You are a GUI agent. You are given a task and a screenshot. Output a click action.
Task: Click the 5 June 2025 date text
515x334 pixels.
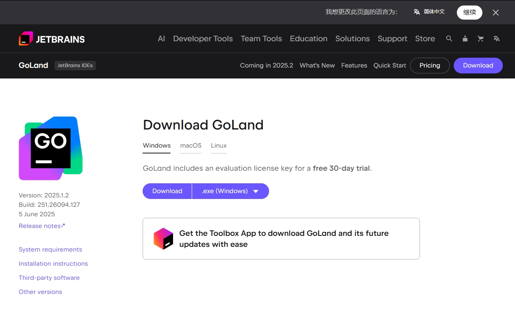37,214
